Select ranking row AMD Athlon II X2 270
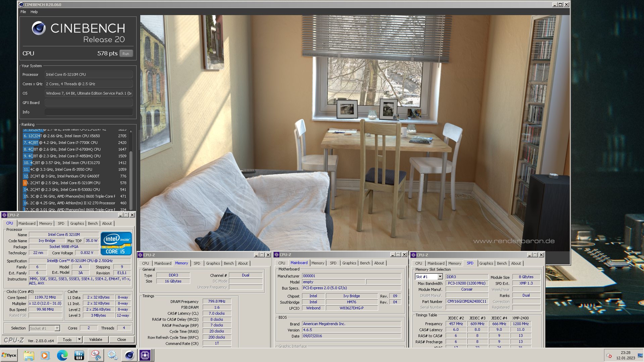Image resolution: width=644 pixels, height=362 pixels. pos(75,203)
